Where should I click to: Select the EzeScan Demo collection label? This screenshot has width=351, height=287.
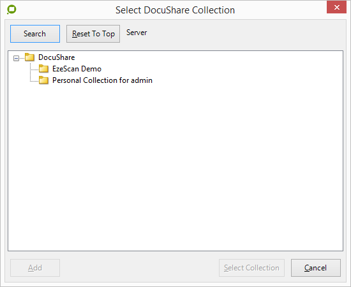[x=77, y=69]
